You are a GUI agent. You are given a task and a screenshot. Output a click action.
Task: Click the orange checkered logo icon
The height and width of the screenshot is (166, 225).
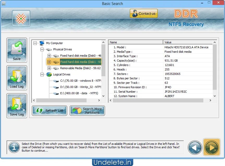pos(21,18)
